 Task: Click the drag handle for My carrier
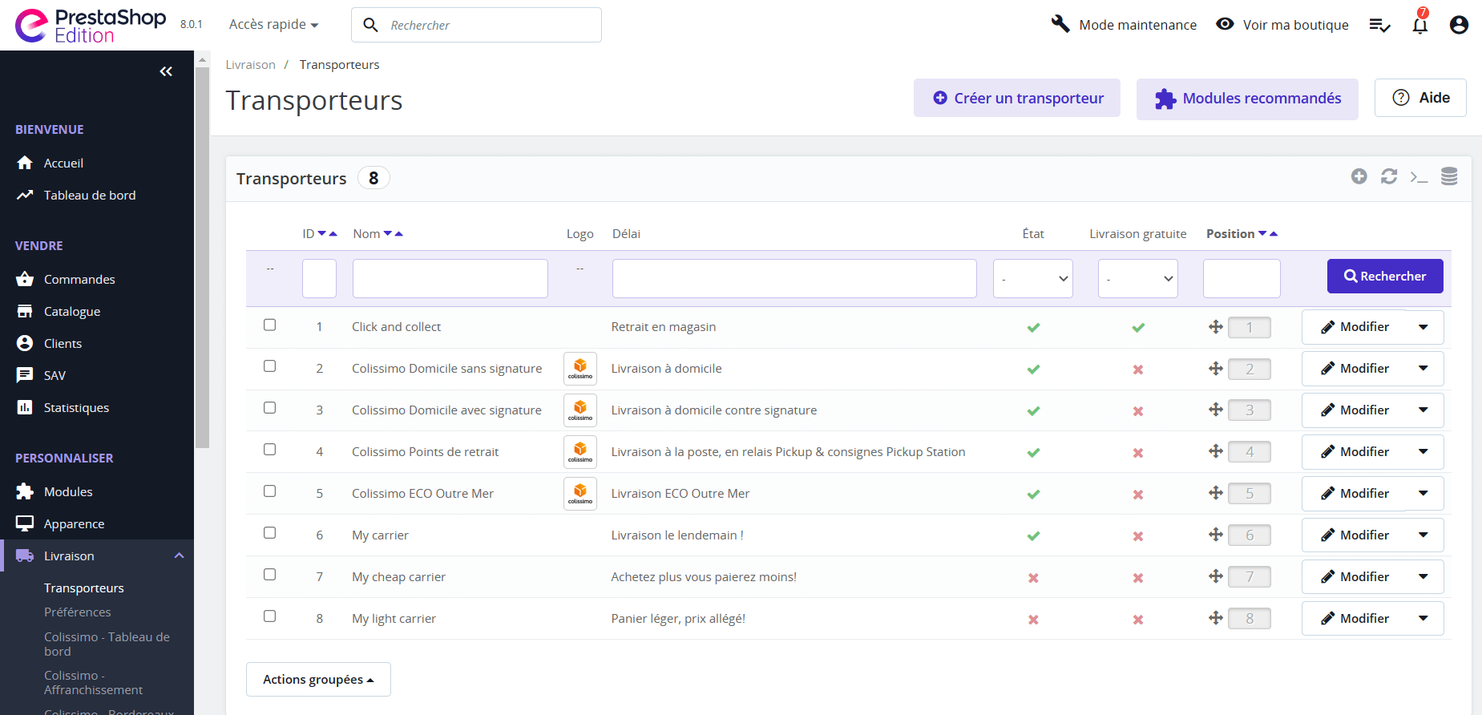(1216, 535)
